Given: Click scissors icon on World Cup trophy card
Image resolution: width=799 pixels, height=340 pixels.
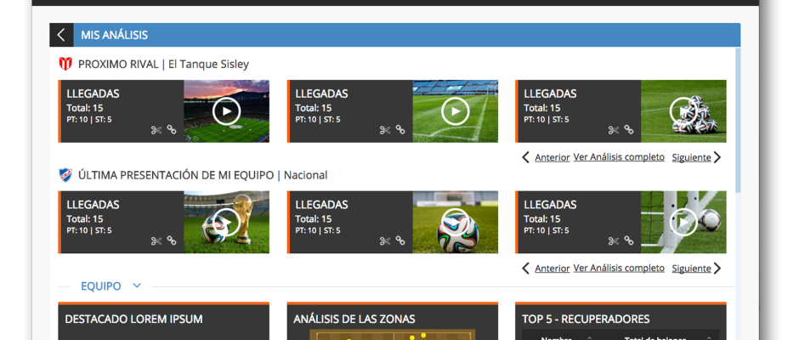Looking at the screenshot, I should pyautogui.click(x=156, y=241).
